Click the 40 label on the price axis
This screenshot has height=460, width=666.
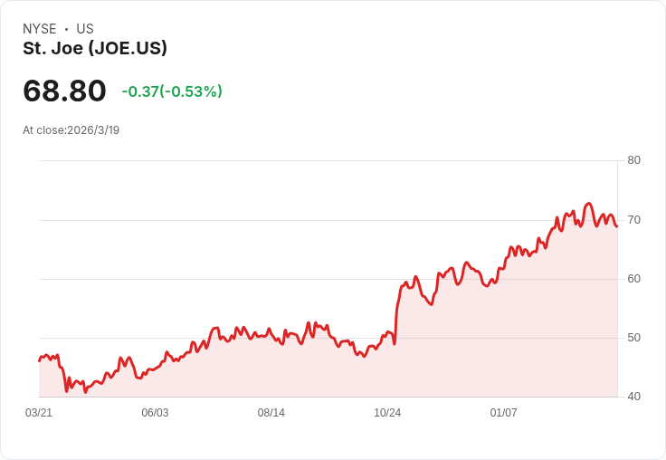point(633,397)
